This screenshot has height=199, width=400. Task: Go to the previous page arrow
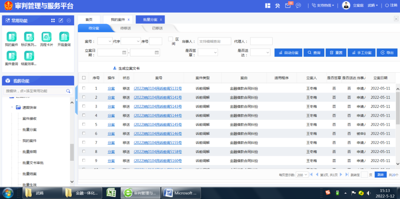317,174
